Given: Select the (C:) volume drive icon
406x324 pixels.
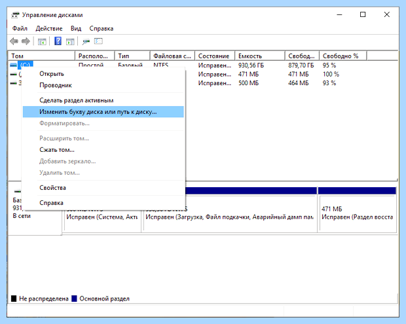Looking at the screenshot, I should (x=14, y=65).
